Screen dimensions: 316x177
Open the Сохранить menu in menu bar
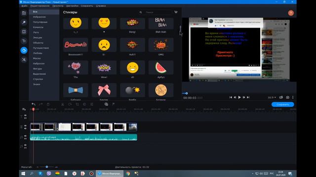point(87,6)
